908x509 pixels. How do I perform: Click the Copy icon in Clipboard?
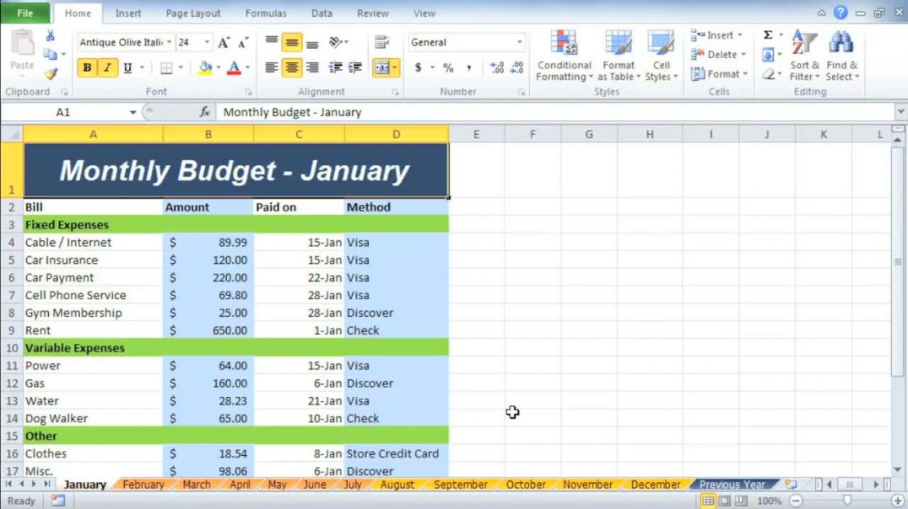pyautogui.click(x=51, y=55)
